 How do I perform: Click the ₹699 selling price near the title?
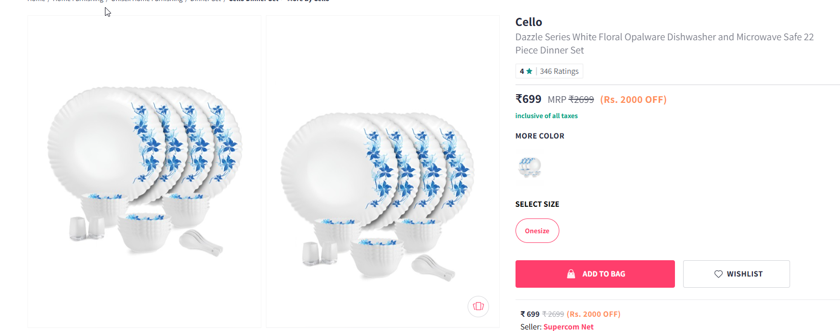coord(528,99)
